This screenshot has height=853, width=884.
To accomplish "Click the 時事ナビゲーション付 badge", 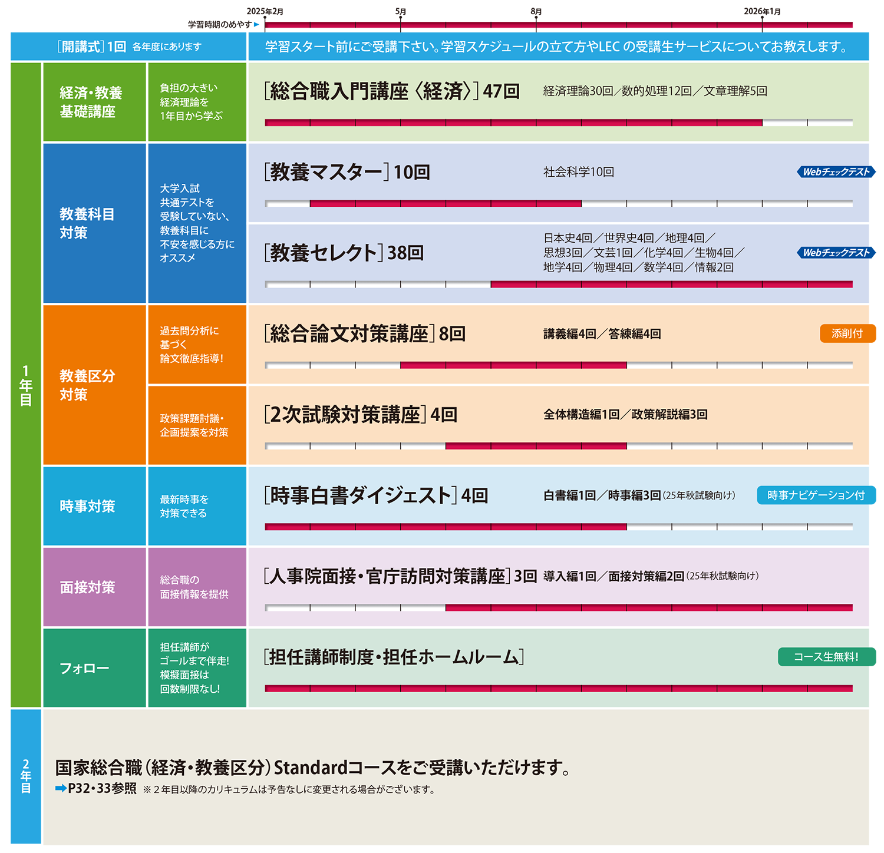I will pyautogui.click(x=816, y=495).
